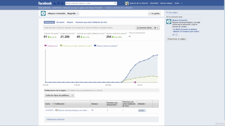Click Identidad in the top bar
Image resolution: width=225 pixels, height=126 pixels.
click(154, 3)
